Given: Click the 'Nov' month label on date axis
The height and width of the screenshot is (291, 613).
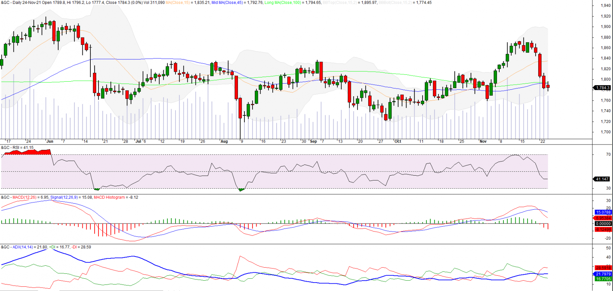Looking at the screenshot, I should pos(483,141).
